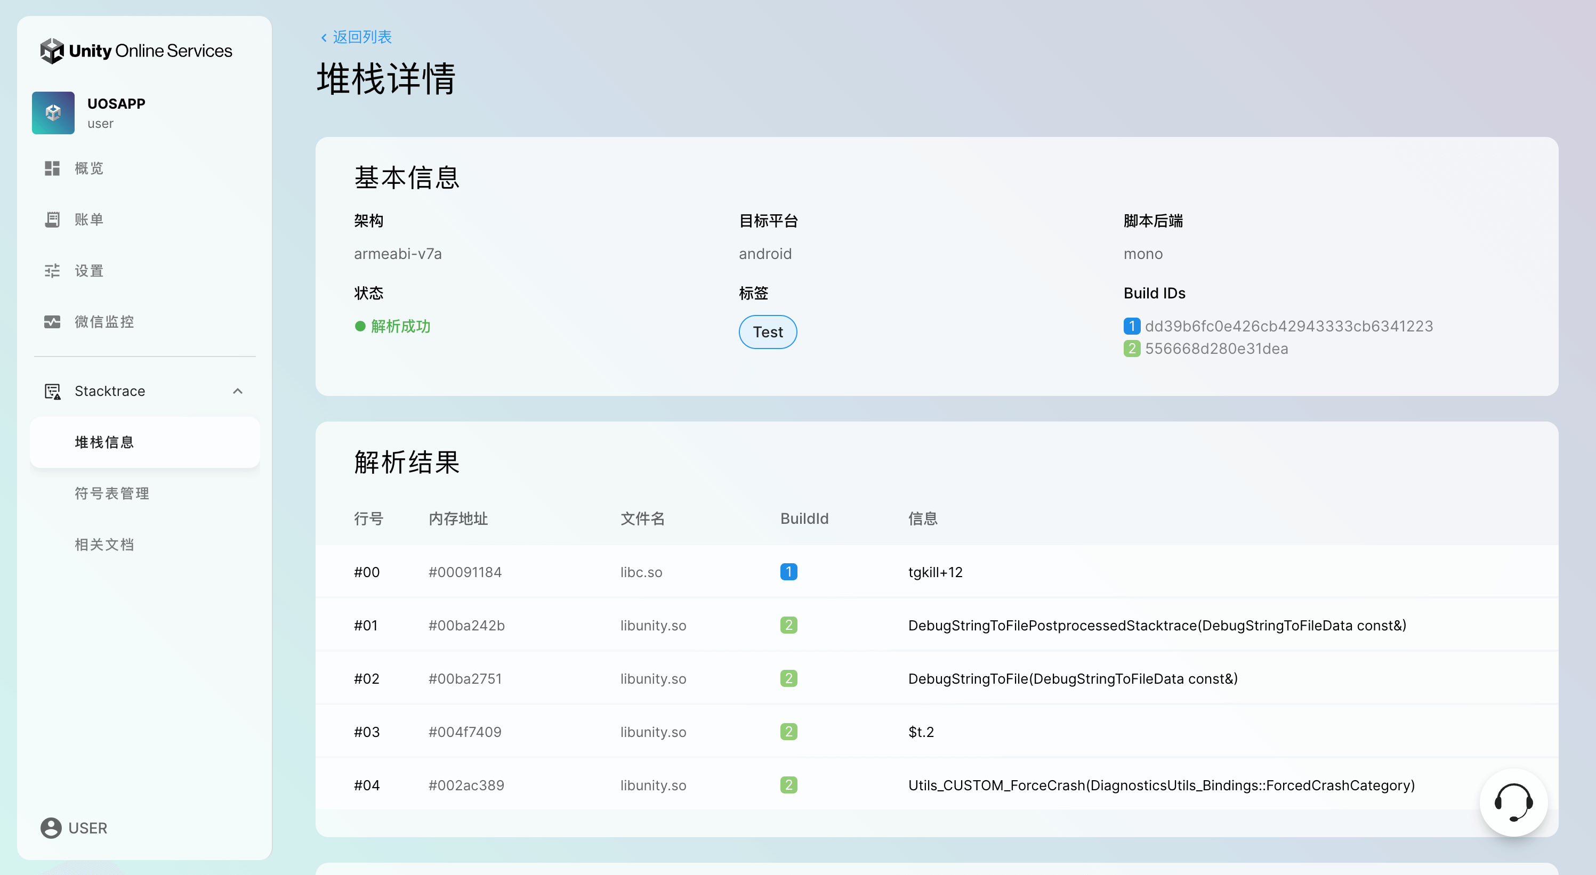The width and height of the screenshot is (1596, 875).
Task: Select the Test tag badge
Action: click(768, 332)
